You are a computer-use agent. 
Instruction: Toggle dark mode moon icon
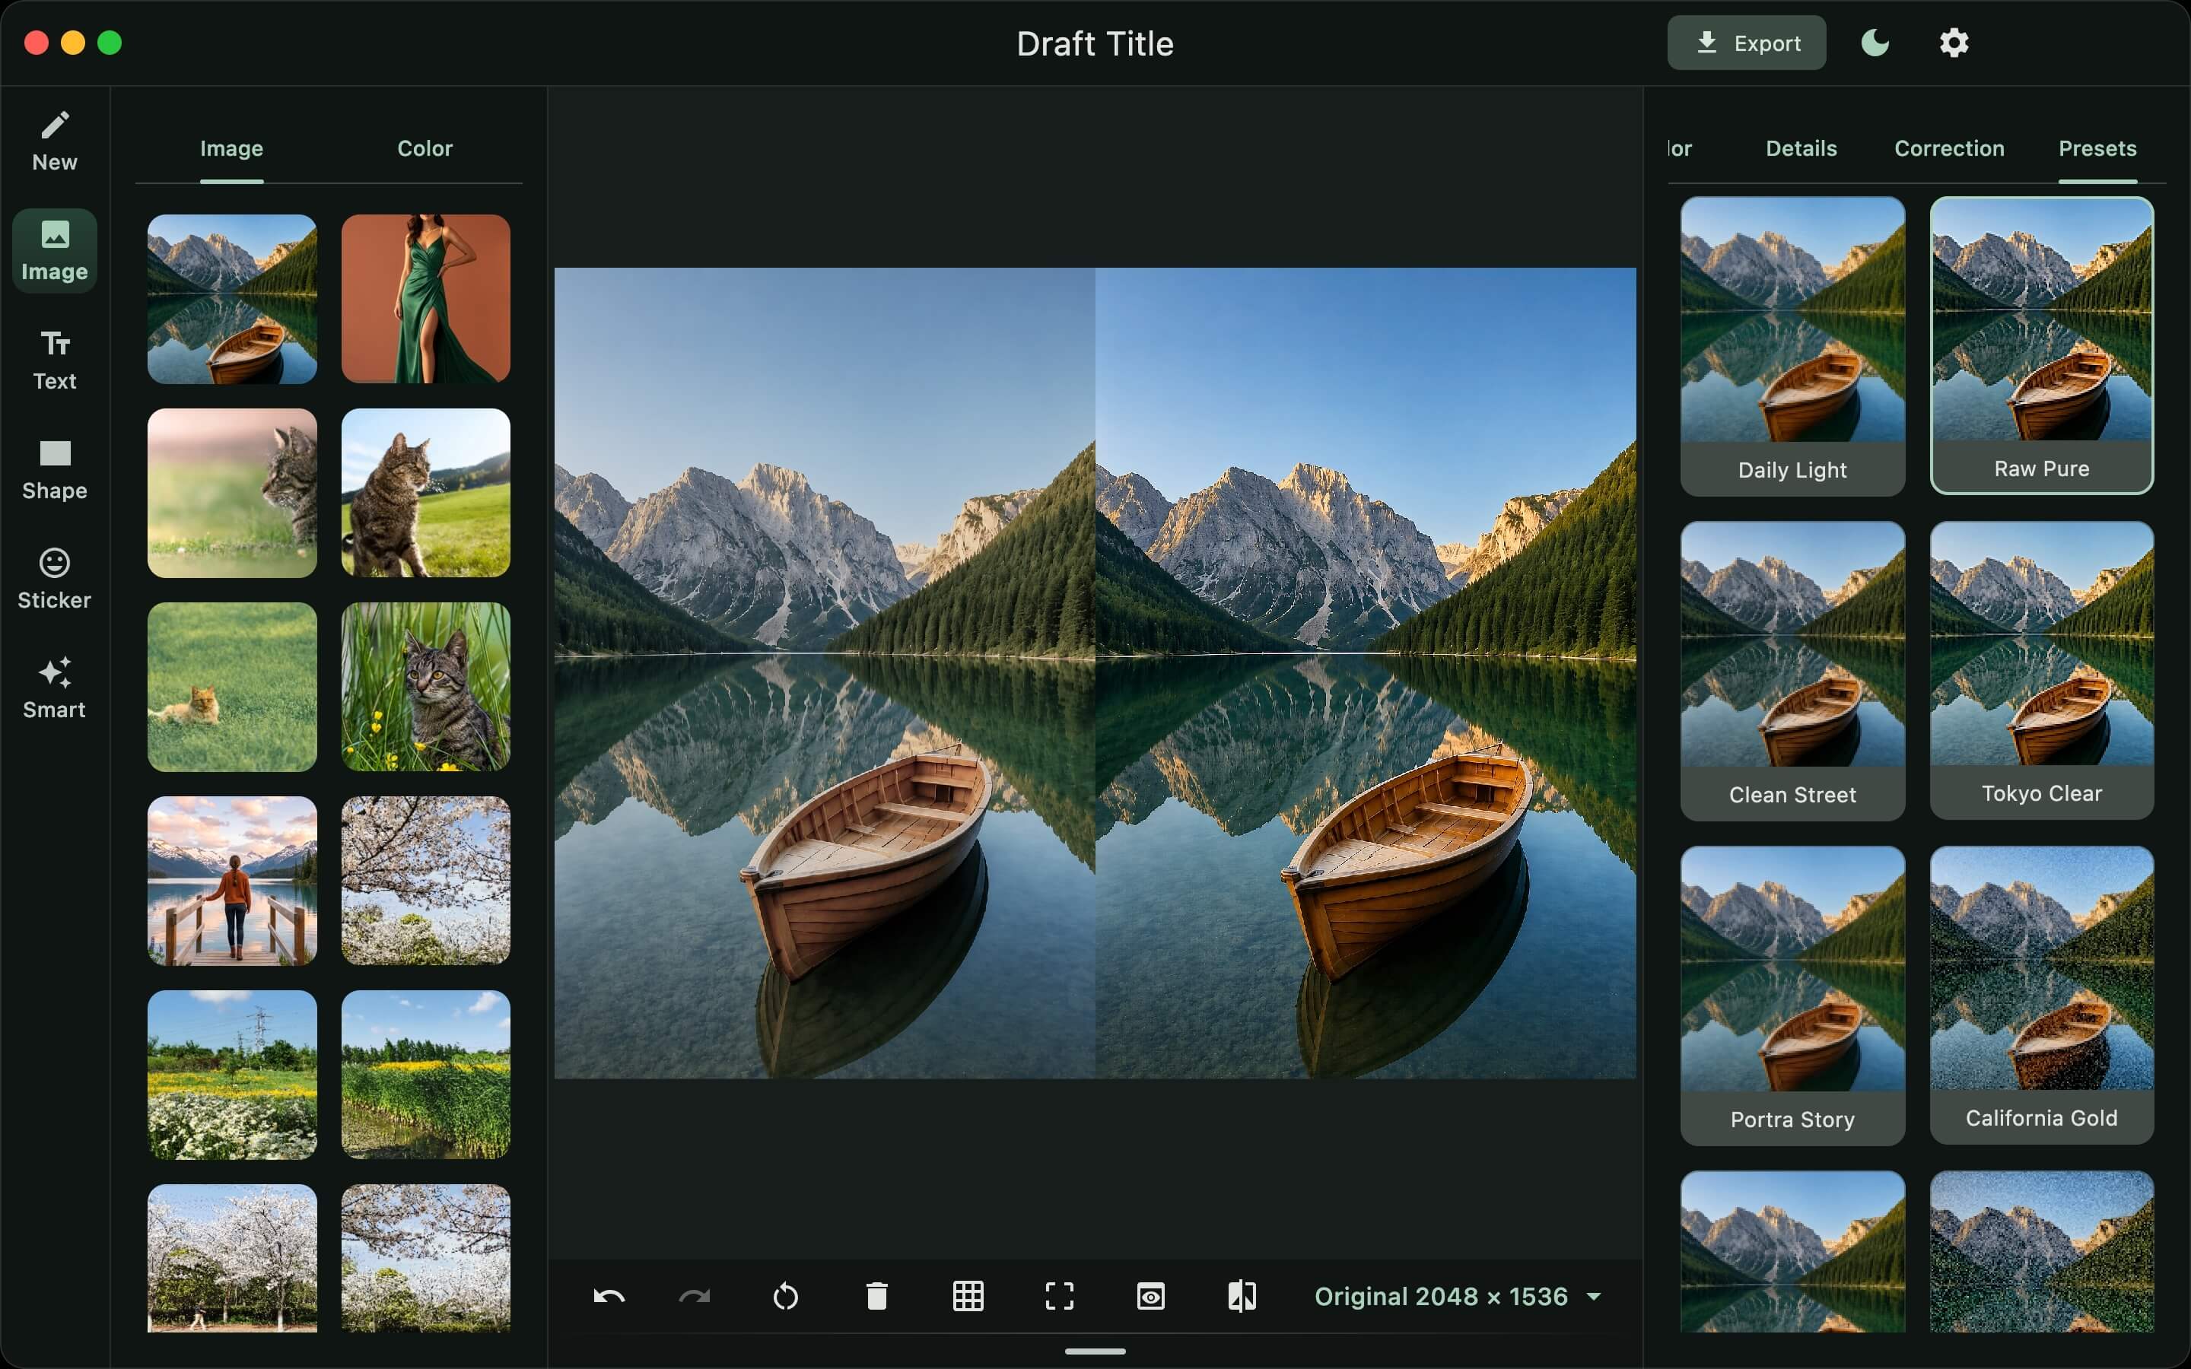tap(1875, 43)
